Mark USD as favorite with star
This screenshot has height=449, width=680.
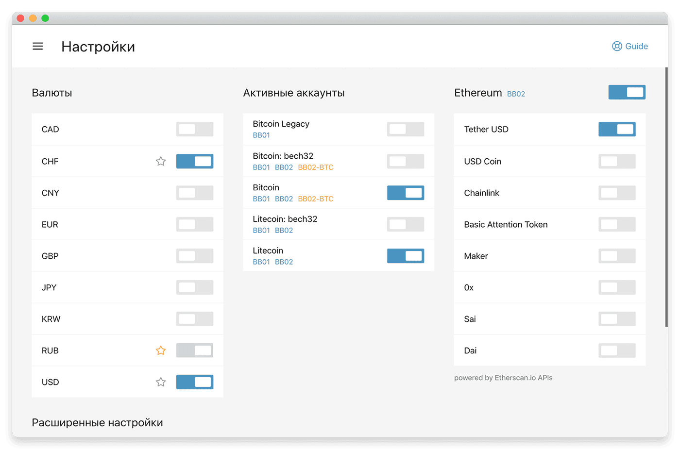[161, 382]
